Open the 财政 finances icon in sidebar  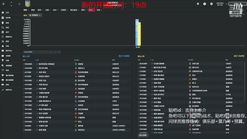pyautogui.click(x=3, y=85)
